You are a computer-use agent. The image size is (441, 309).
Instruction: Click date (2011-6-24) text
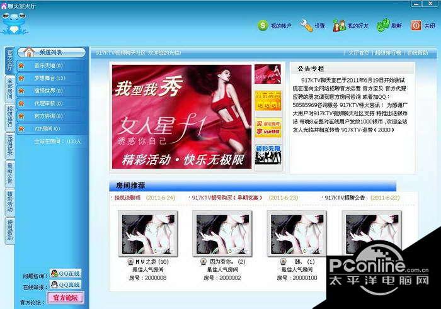160,198
